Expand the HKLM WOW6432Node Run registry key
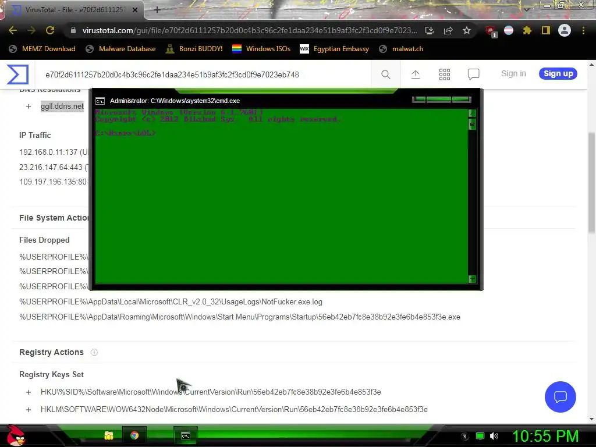The image size is (596, 447). point(29,409)
